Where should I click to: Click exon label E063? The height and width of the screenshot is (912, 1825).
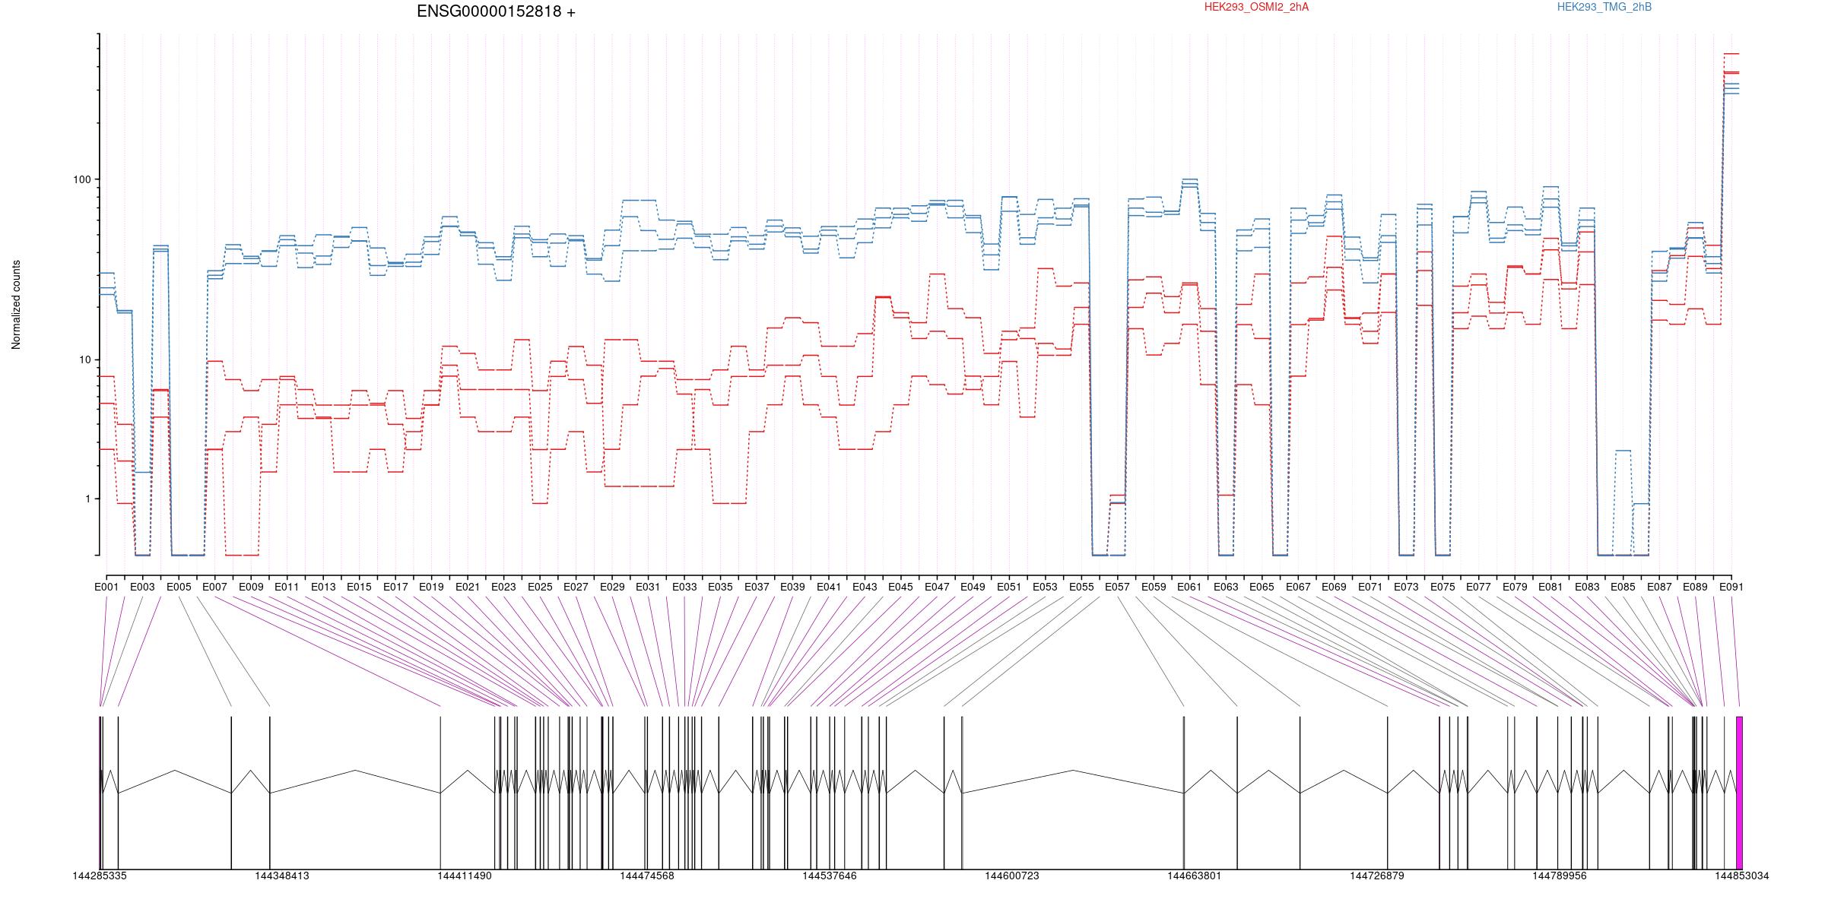1226,587
